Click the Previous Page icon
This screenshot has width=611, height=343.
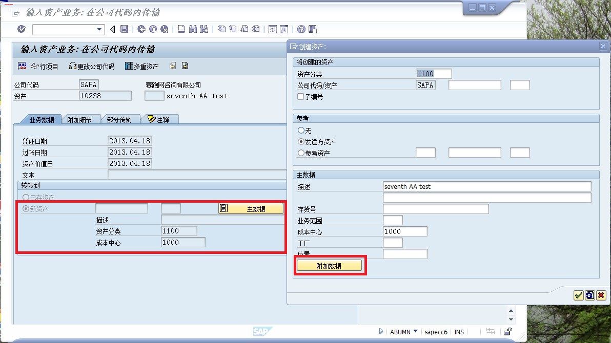233,29
